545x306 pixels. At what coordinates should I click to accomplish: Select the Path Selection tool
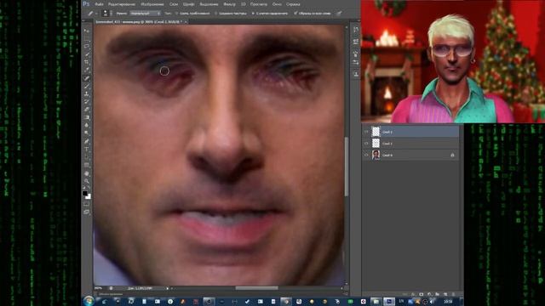(87, 157)
